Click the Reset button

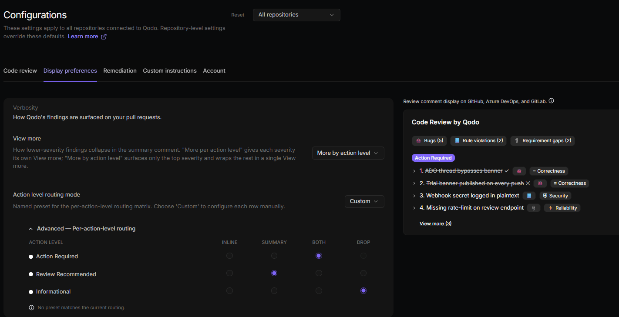pos(238,15)
